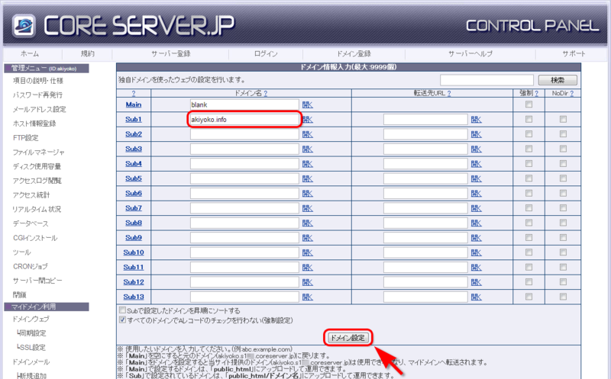Click the Sub1 row link
Viewport: 611px width, 379px height.
pyautogui.click(x=133, y=120)
